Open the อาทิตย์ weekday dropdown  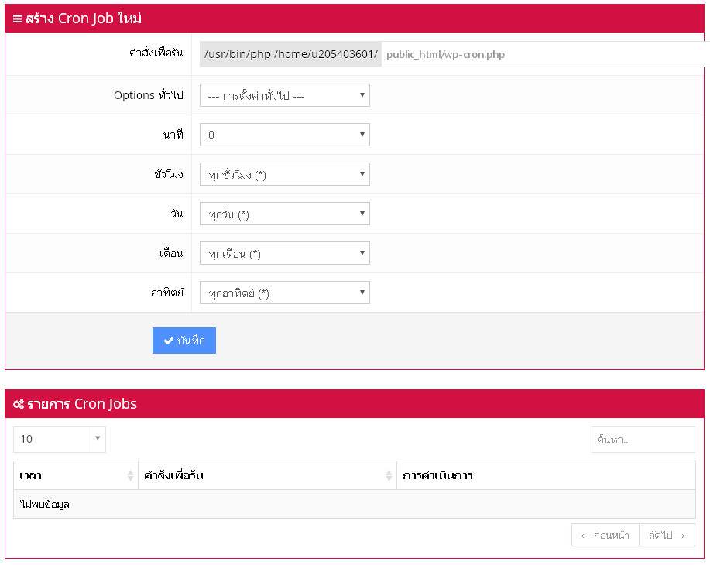(x=284, y=293)
